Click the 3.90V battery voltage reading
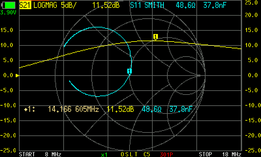261x157 pixels. coord(8,12)
